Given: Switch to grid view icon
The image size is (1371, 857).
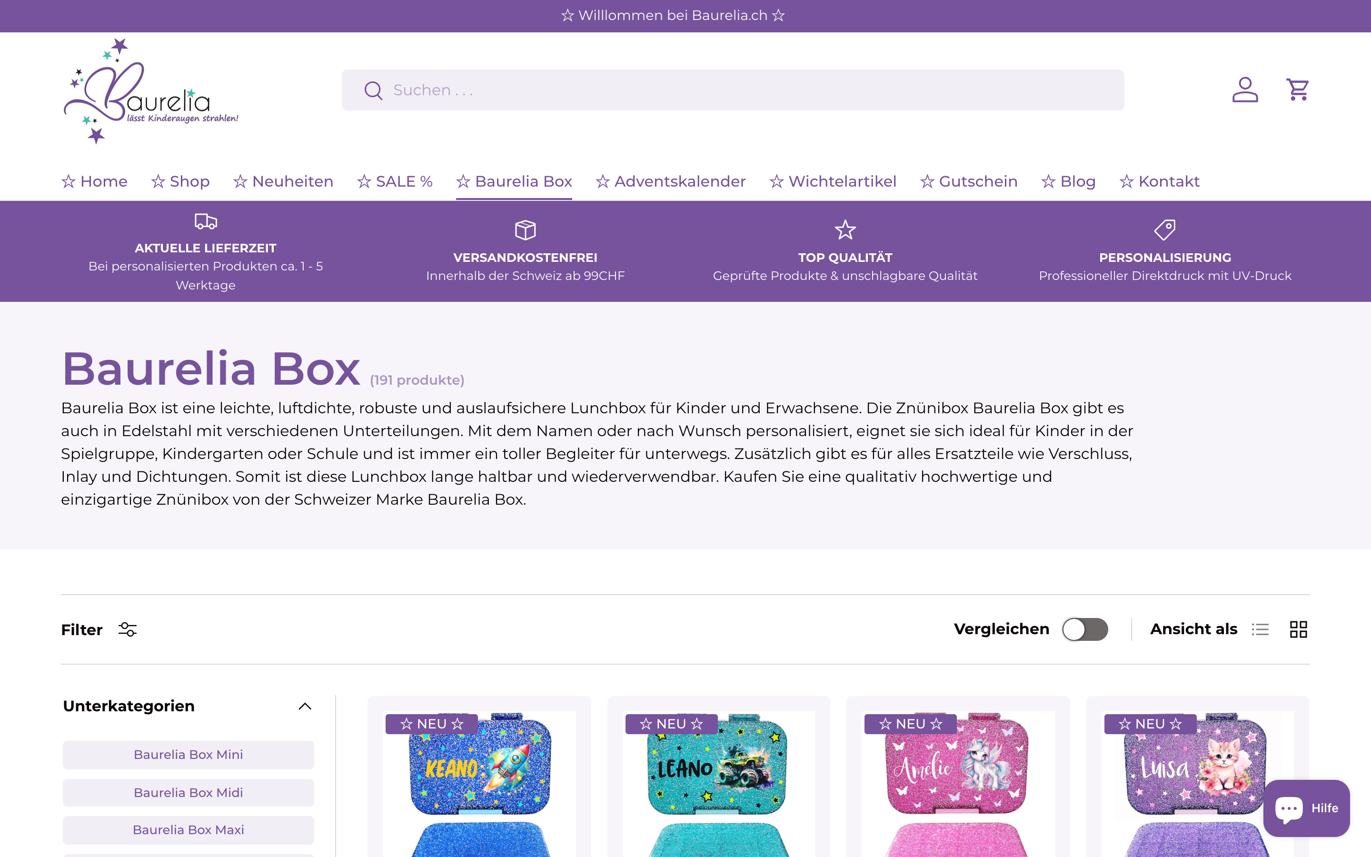Looking at the screenshot, I should 1299,629.
